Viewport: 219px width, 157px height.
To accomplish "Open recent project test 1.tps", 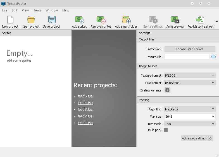I will [85, 123].
